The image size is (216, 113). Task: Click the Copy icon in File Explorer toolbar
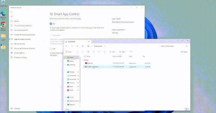pos(83,52)
